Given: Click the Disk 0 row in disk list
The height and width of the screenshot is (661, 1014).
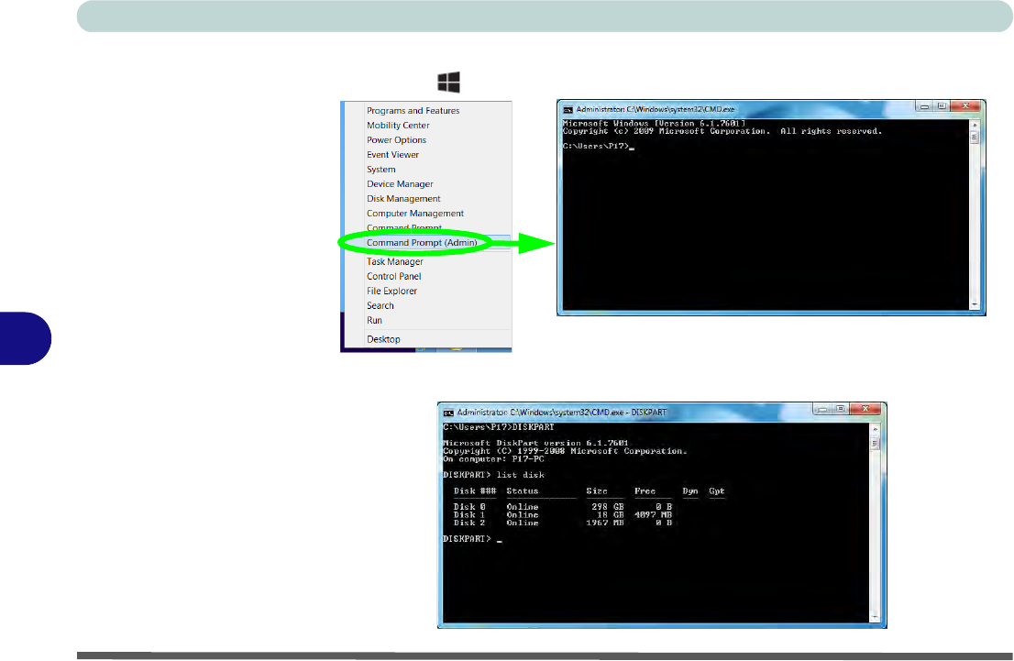Looking at the screenshot, I should click(x=563, y=507).
